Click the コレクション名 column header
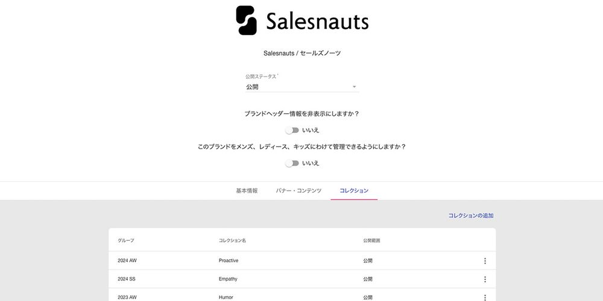 [232, 241]
